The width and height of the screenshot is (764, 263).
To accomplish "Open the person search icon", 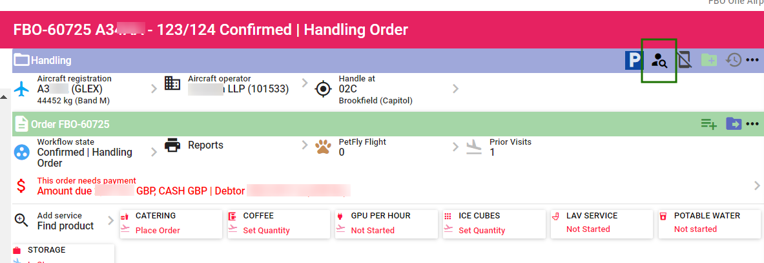I will click(x=659, y=61).
